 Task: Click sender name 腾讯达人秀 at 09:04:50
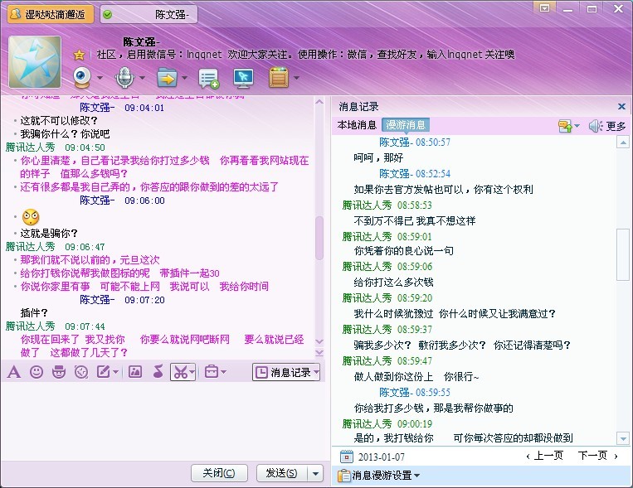(30, 147)
